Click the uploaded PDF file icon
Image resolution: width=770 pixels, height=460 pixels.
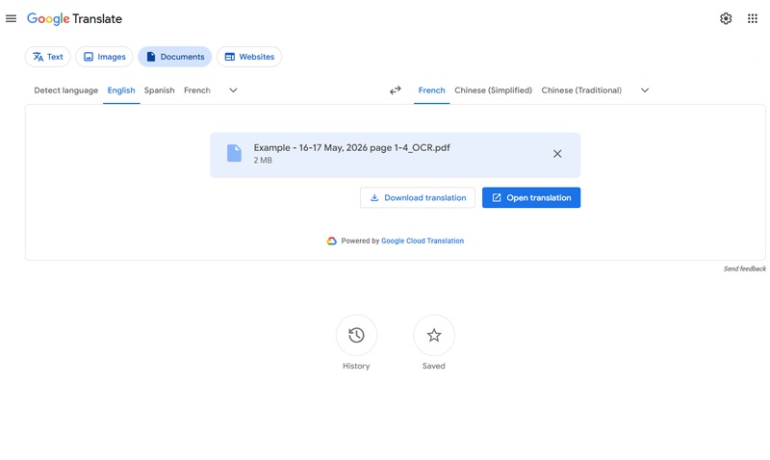click(x=234, y=153)
